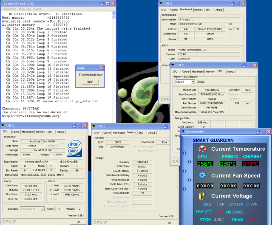Click the Loop 19 finished line
The height and width of the screenshot is (225, 272).
pyautogui.click(x=38, y=98)
